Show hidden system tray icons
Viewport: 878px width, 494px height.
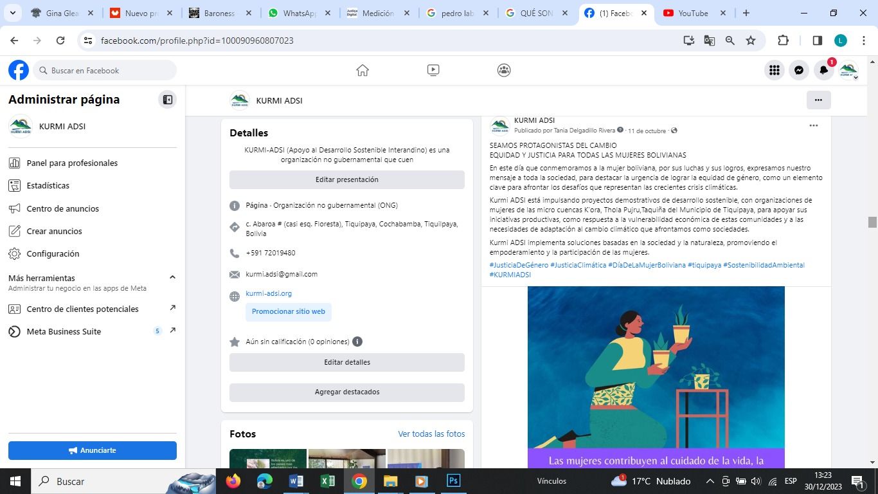pyautogui.click(x=710, y=481)
